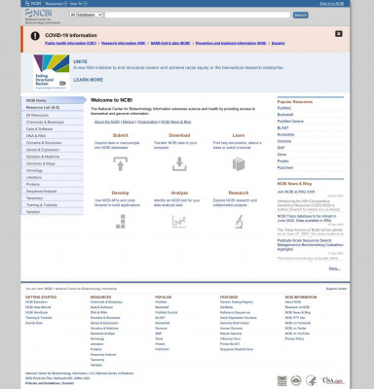Open Literature in the sidebar
This screenshot has width=374, height=389.
coord(52,177)
